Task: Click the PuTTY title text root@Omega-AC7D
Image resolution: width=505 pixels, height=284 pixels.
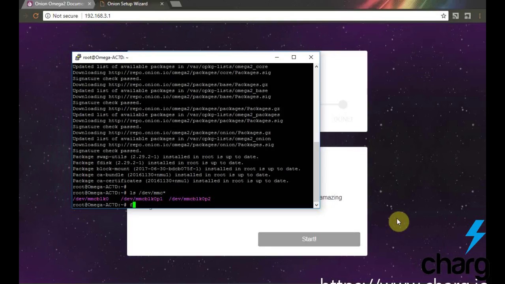Action: click(x=105, y=57)
